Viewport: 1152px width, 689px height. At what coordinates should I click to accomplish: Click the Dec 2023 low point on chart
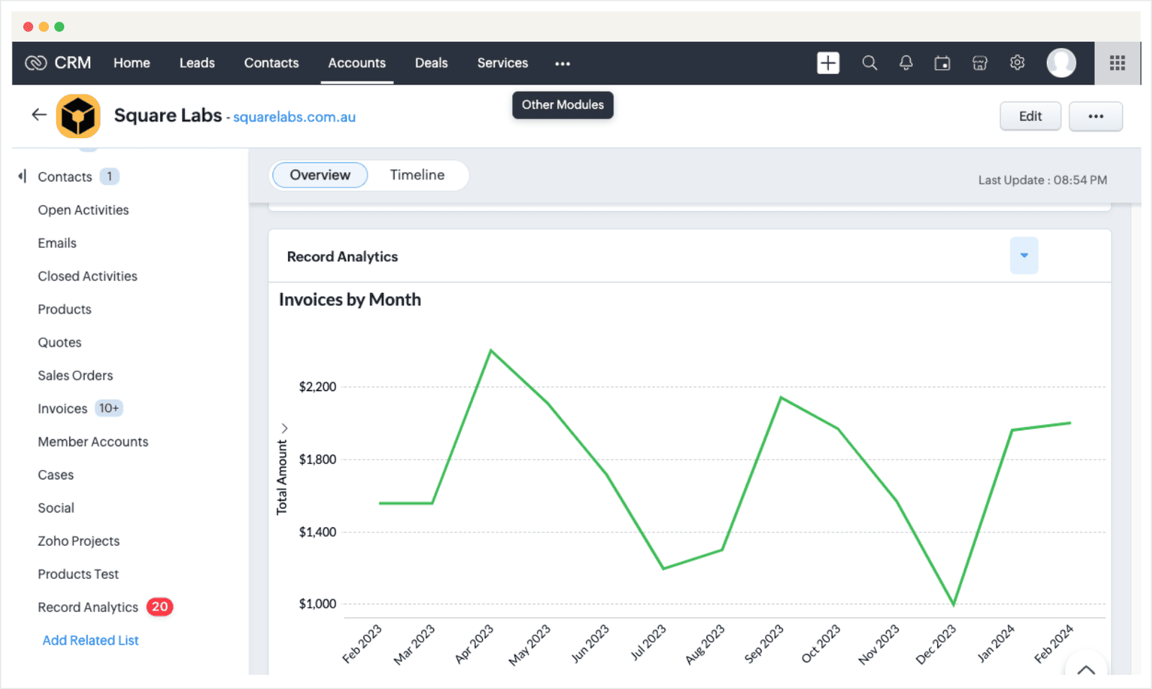pos(953,604)
